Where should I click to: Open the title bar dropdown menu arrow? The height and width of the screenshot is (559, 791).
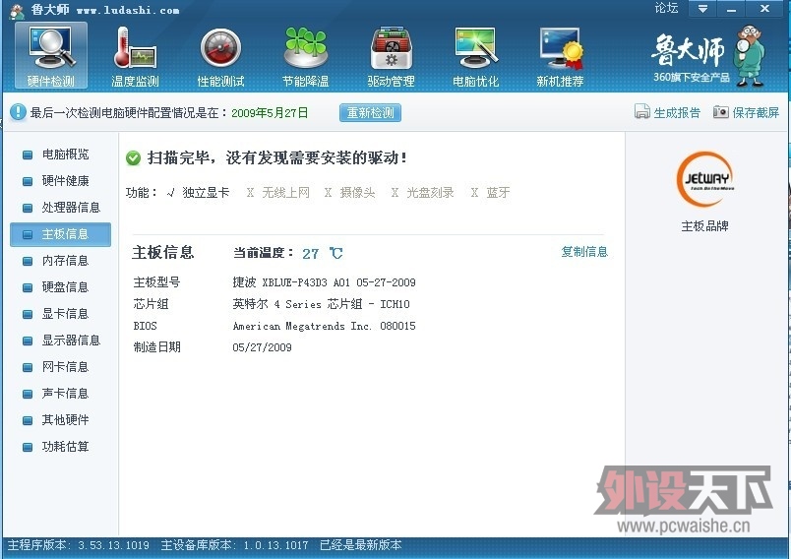coord(702,9)
